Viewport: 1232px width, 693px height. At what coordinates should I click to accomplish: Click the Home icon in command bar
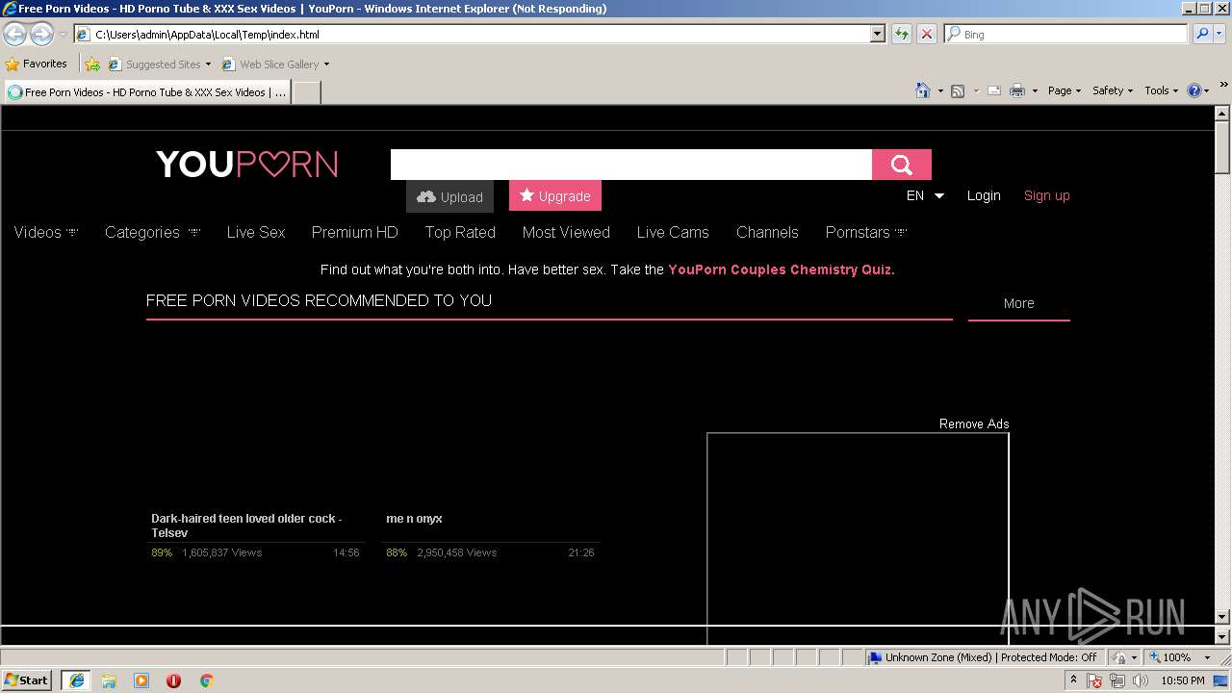pos(922,90)
